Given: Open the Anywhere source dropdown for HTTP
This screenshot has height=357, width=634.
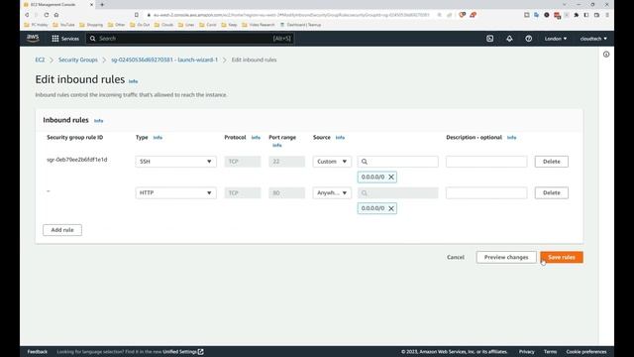Looking at the screenshot, I should point(332,193).
